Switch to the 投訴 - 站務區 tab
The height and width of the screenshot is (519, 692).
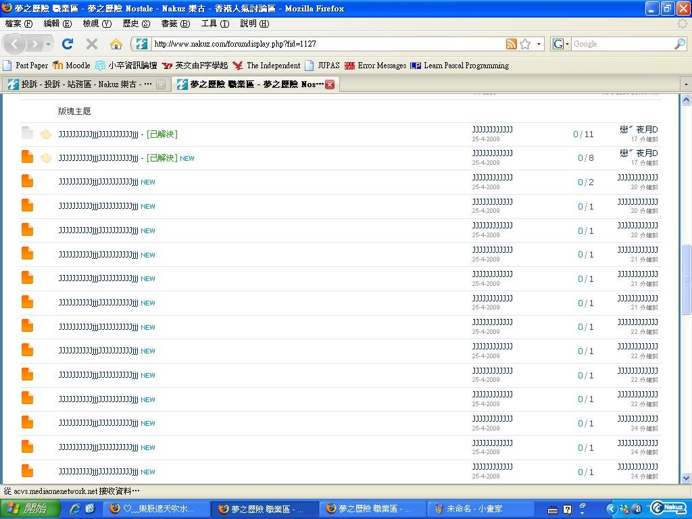[x=86, y=84]
